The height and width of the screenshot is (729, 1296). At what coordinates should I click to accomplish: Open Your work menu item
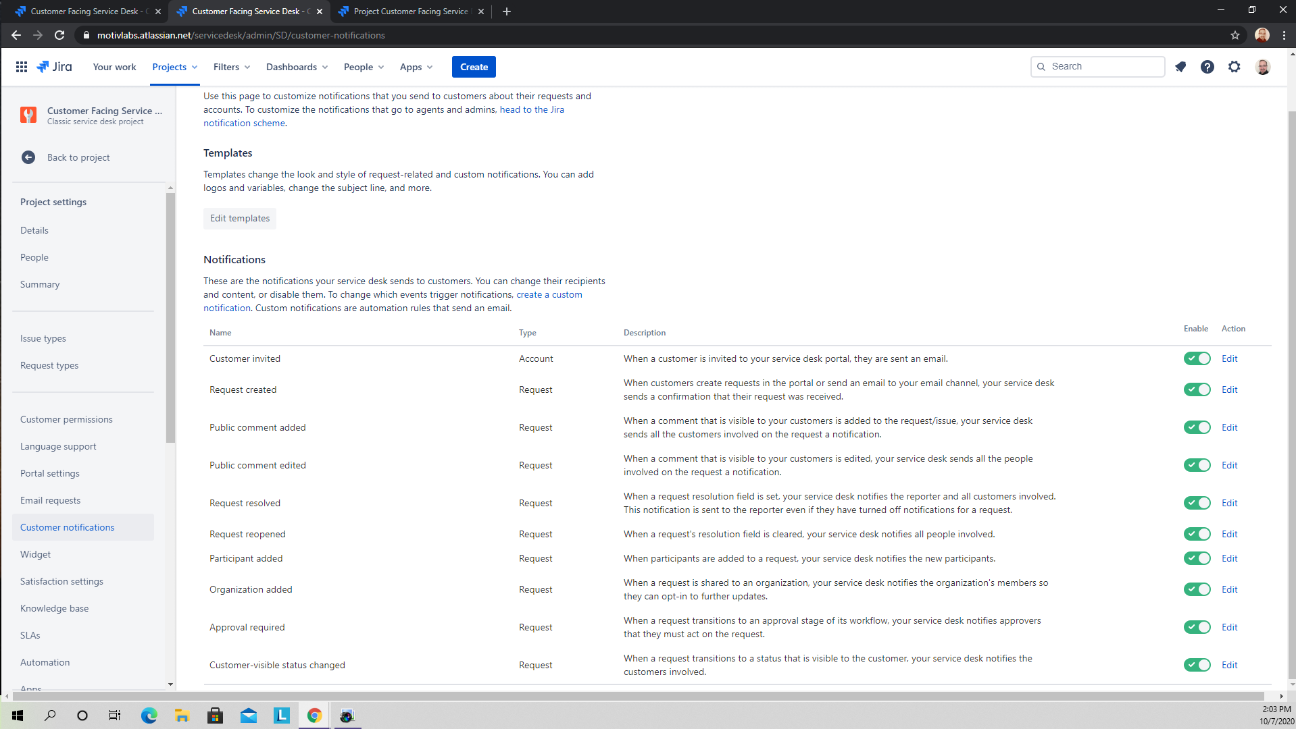115,67
